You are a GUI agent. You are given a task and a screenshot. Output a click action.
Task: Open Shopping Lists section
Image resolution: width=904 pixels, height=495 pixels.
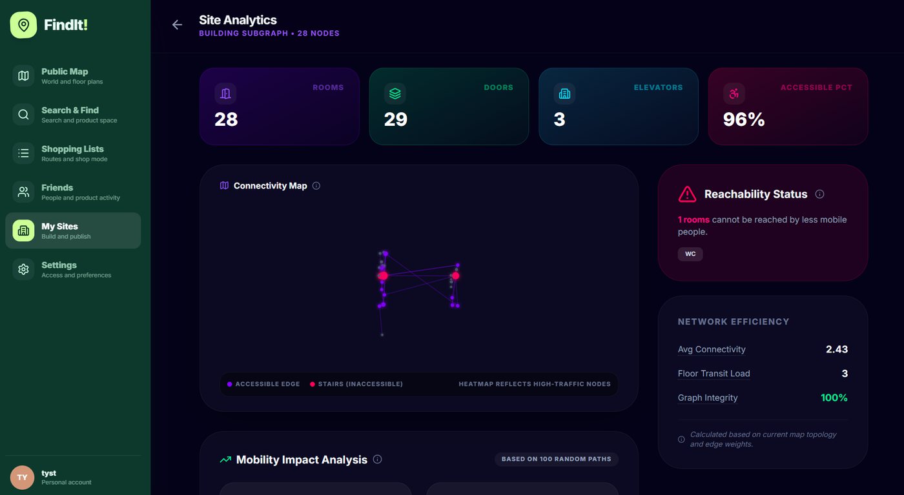73,153
